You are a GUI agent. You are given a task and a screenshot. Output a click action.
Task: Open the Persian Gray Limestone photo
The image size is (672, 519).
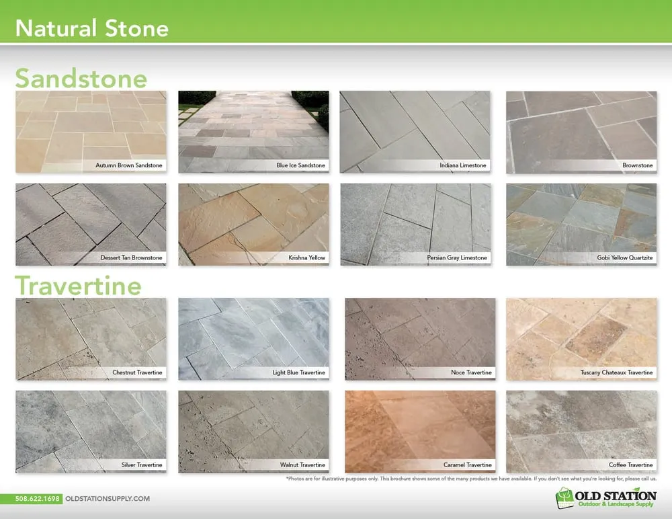click(415, 224)
